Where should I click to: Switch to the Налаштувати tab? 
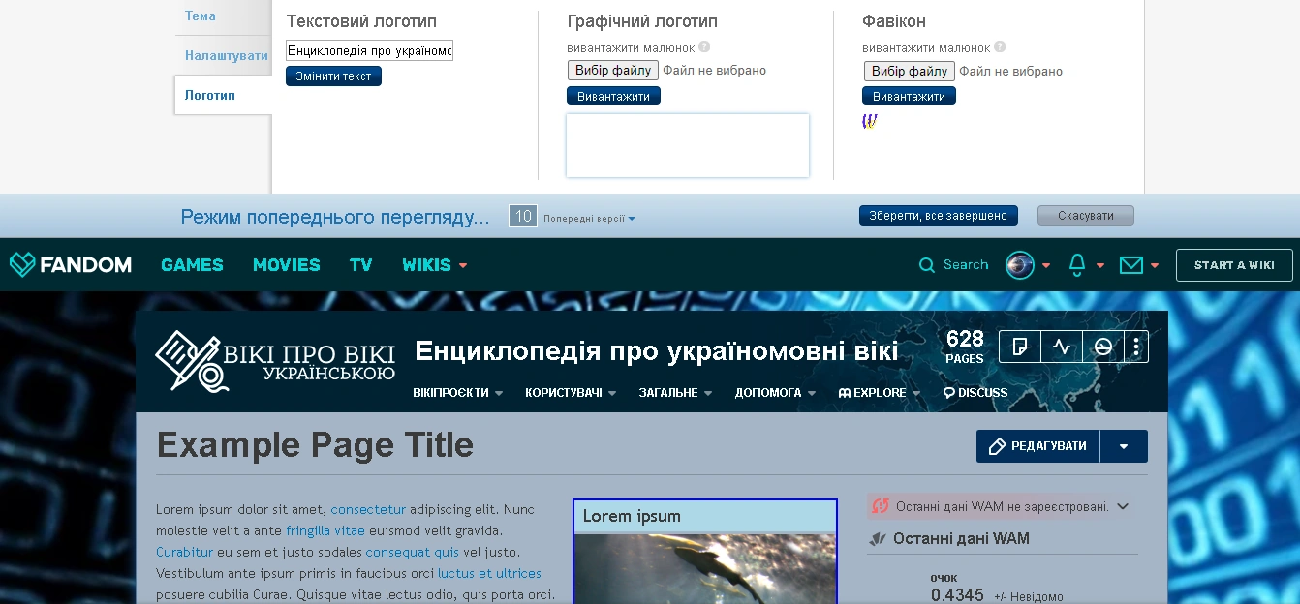tap(226, 55)
